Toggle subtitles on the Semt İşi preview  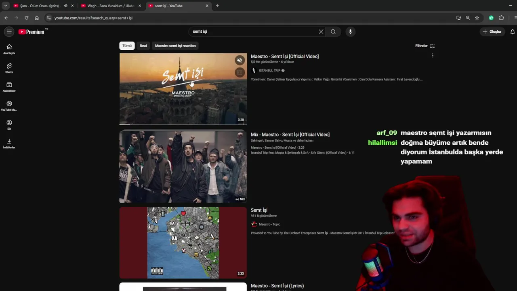pos(240,72)
